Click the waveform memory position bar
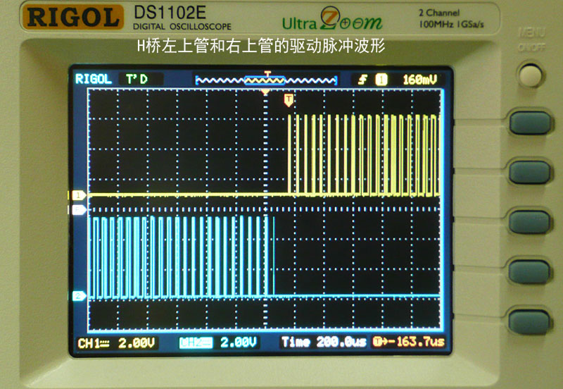Viewport: 563px width, 389px height. (265, 80)
